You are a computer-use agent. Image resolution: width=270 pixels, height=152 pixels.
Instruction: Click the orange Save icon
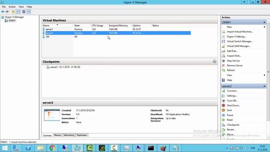224,110
